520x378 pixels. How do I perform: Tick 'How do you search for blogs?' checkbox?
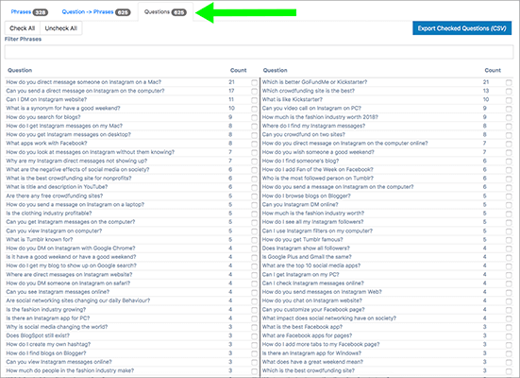pyautogui.click(x=254, y=117)
